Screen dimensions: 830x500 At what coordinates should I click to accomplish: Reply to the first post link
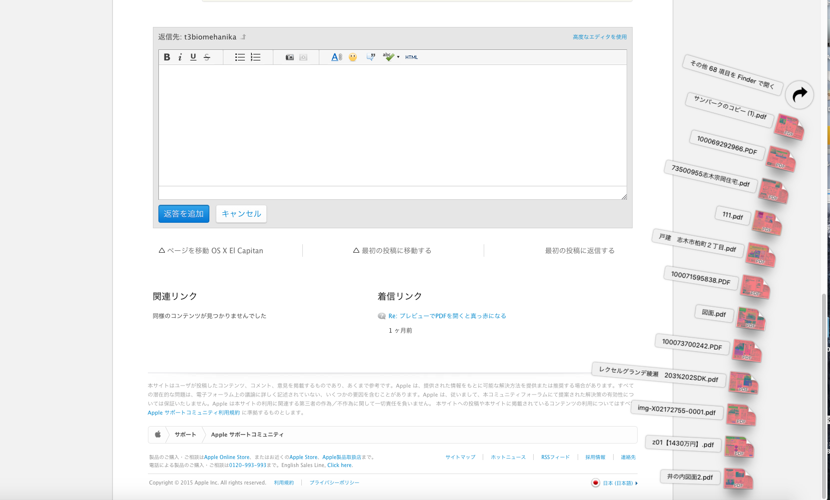pos(580,251)
